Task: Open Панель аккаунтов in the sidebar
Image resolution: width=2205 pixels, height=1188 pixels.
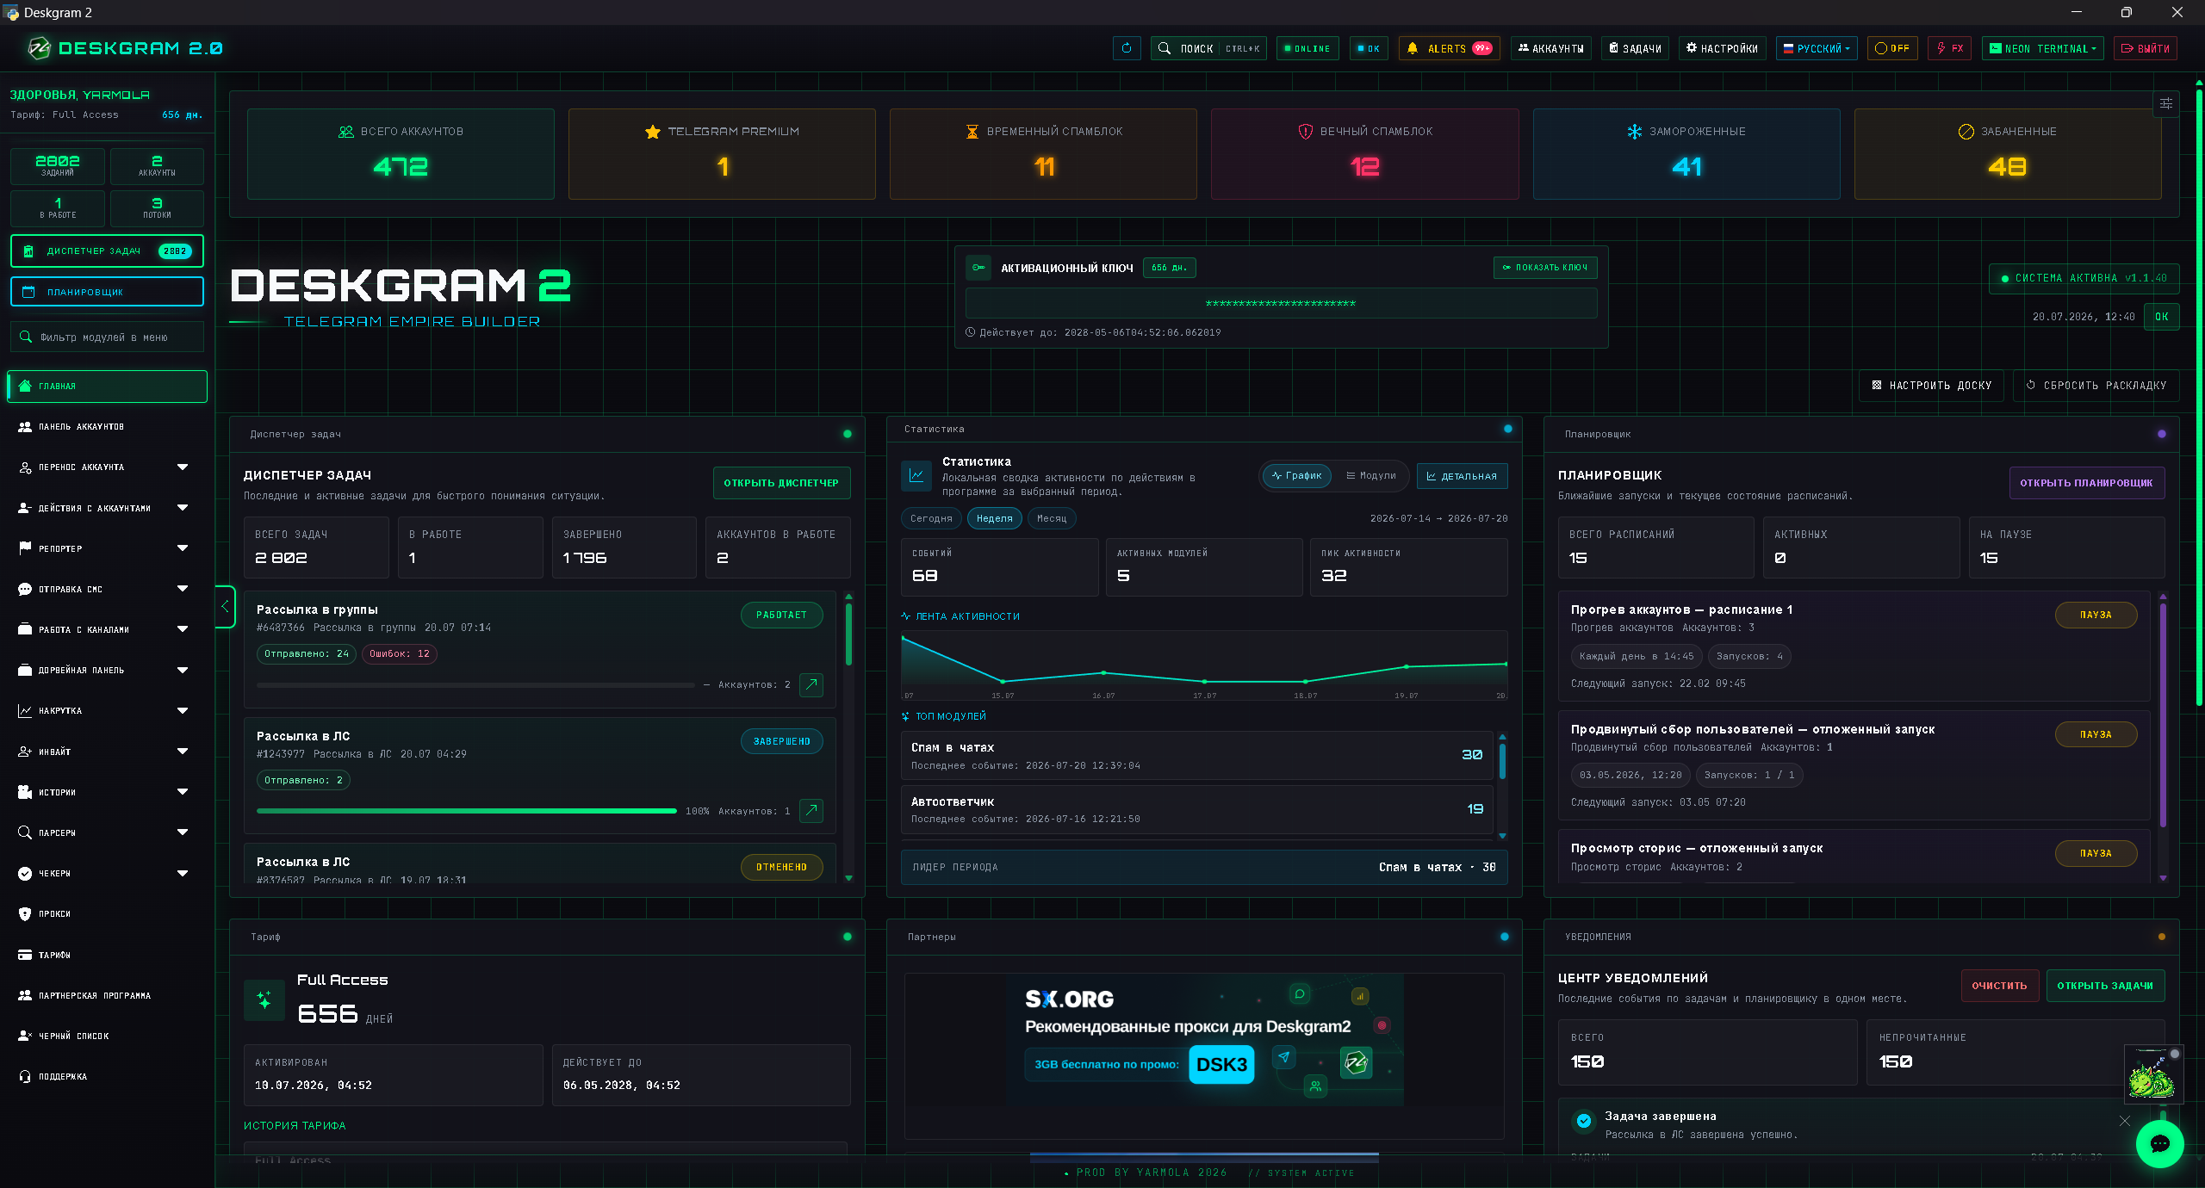Action: pos(107,426)
